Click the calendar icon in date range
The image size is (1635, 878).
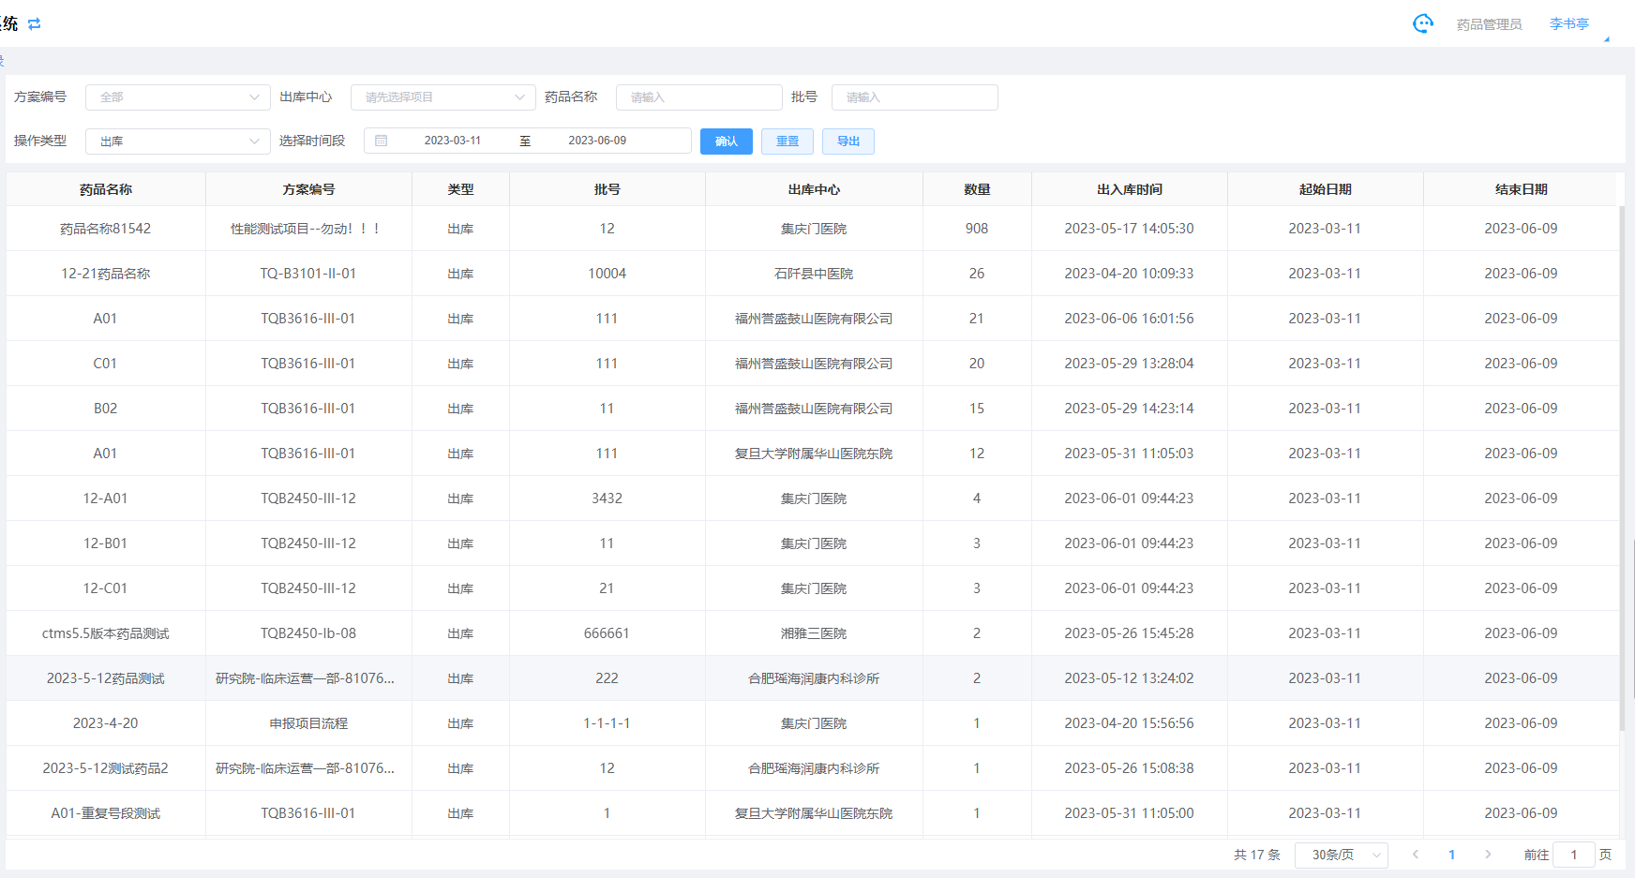click(x=382, y=141)
